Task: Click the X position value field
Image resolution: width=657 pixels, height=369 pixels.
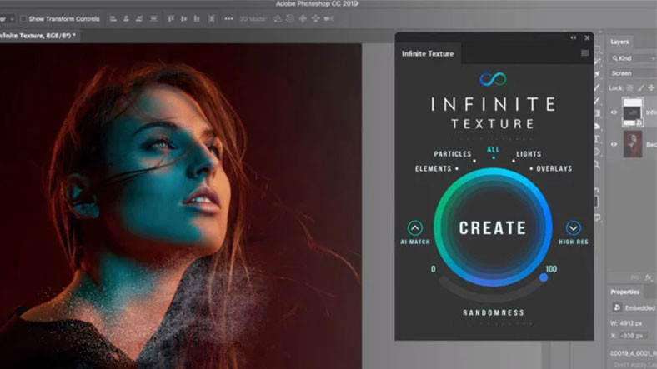Action: [x=632, y=336]
